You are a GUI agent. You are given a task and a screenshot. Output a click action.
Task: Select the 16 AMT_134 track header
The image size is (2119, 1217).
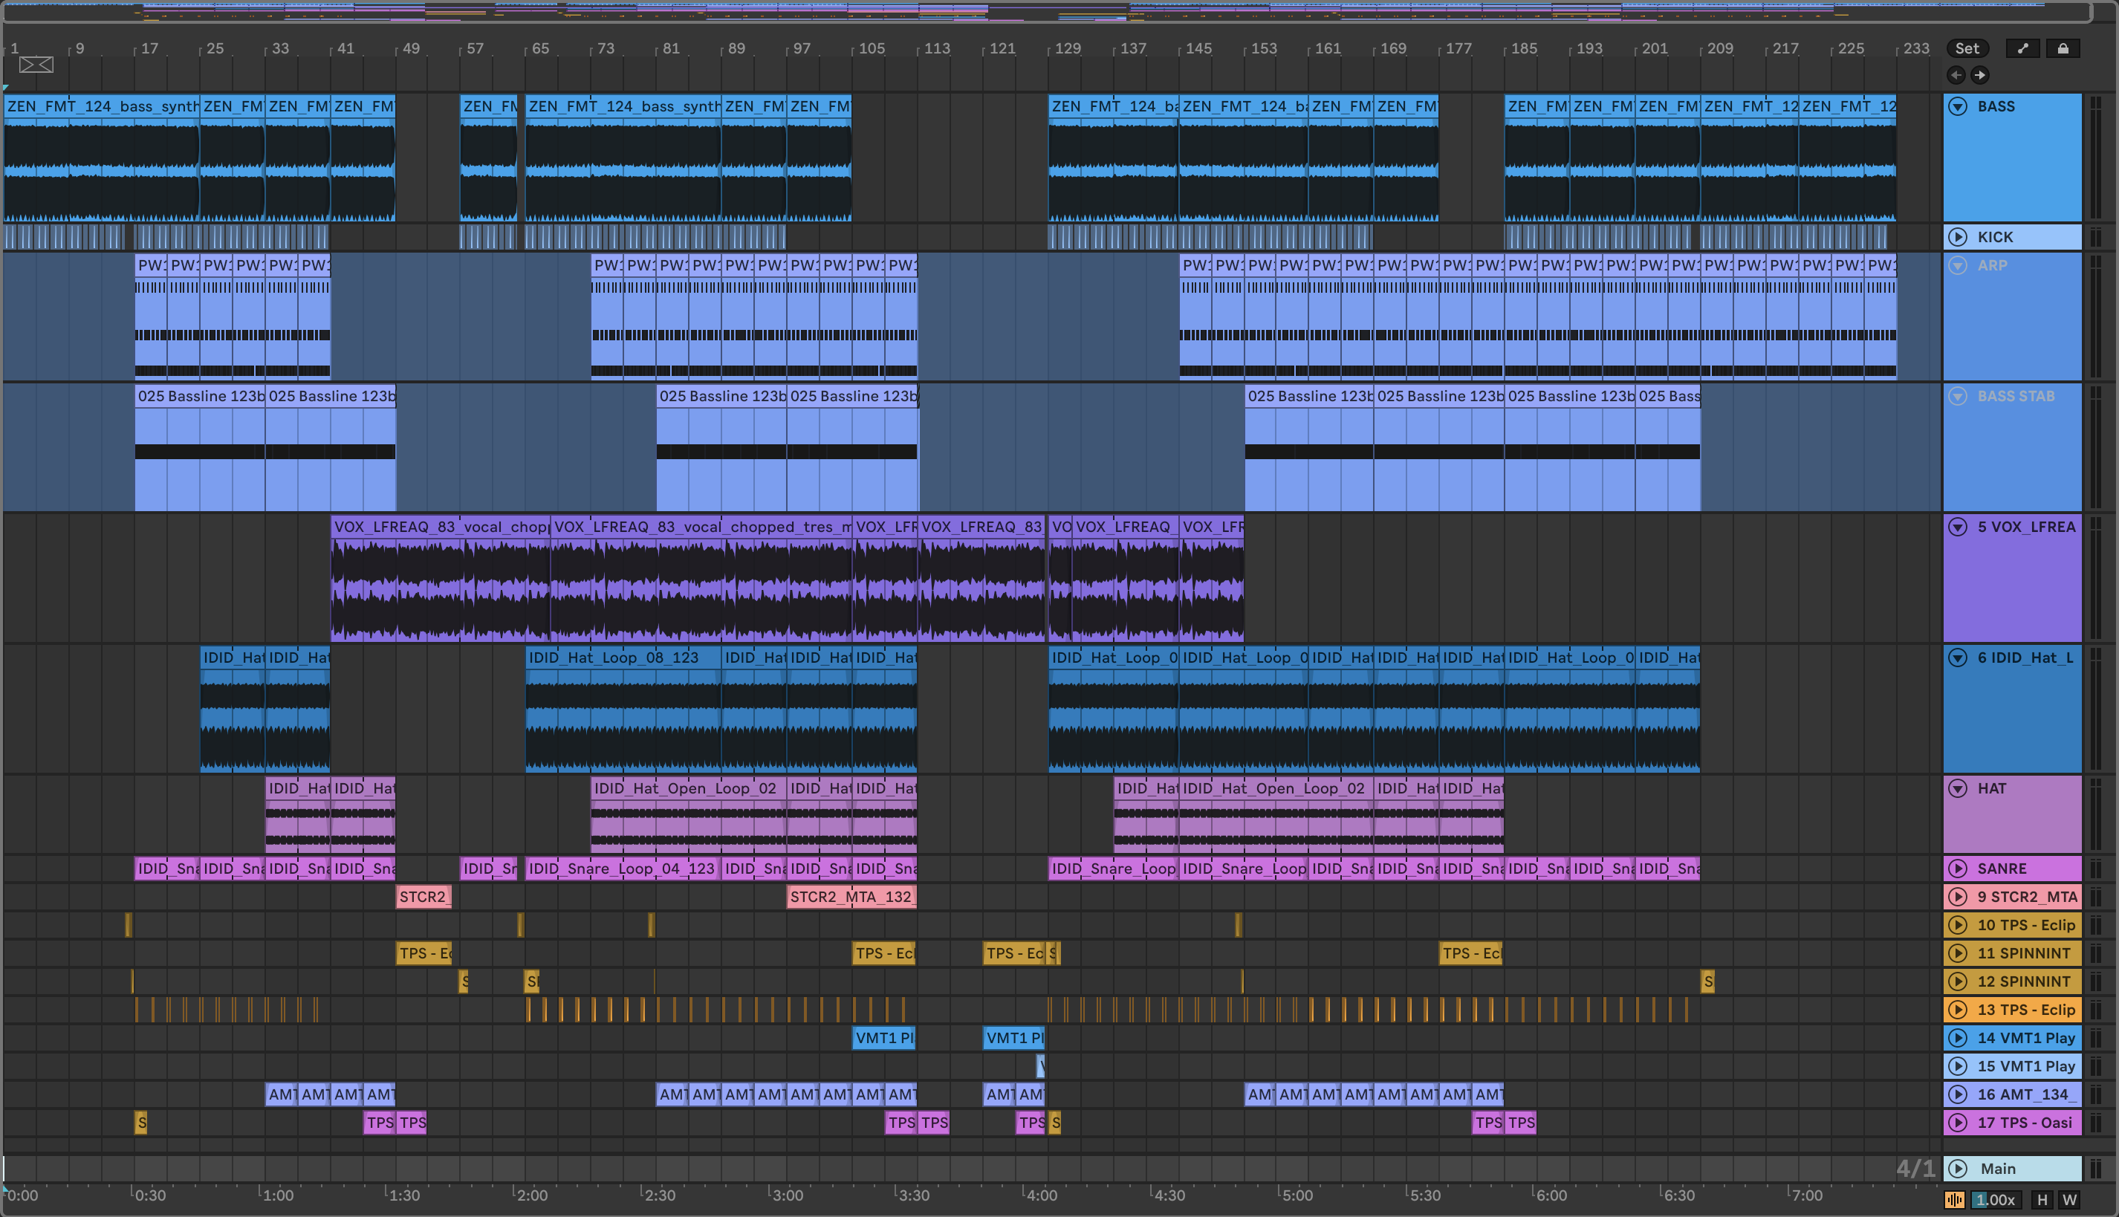tap(2025, 1094)
